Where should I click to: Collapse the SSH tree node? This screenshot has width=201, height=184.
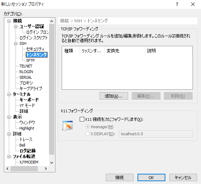pyautogui.click(x=16, y=43)
